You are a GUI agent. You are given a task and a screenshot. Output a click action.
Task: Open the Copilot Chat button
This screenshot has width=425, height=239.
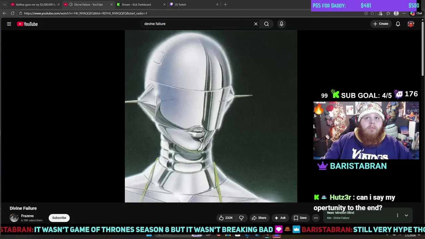click(x=416, y=13)
